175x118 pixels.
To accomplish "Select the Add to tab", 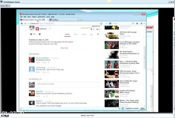I will 84,34.
